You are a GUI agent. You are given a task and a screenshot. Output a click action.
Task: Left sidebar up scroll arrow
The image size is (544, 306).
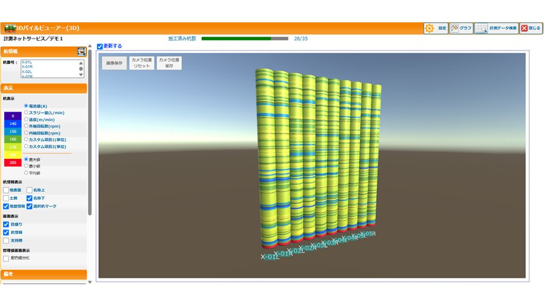coord(90,46)
